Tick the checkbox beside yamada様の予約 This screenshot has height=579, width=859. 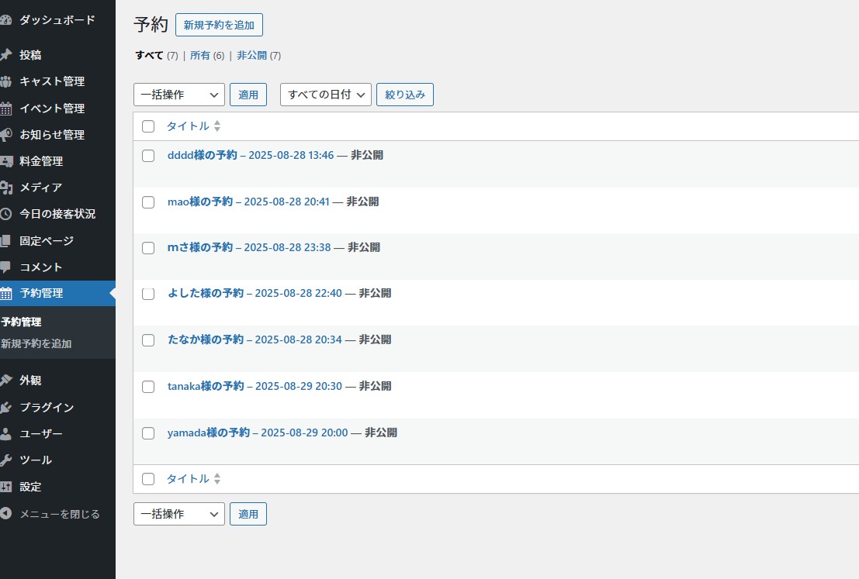148,433
